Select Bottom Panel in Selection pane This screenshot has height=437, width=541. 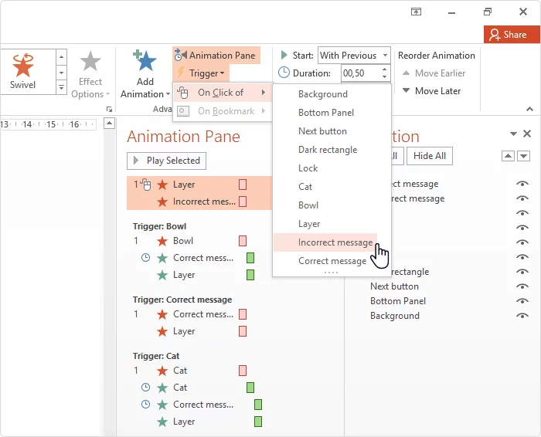click(398, 301)
